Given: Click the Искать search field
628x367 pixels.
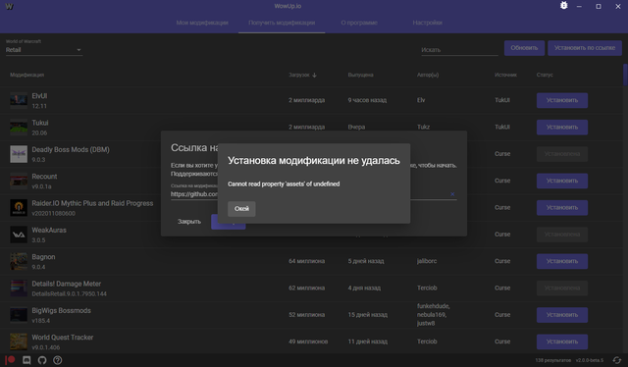Looking at the screenshot, I should coord(459,50).
